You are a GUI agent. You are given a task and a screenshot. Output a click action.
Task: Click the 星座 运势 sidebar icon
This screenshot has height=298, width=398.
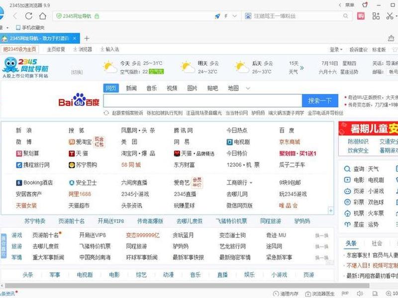[347, 224]
